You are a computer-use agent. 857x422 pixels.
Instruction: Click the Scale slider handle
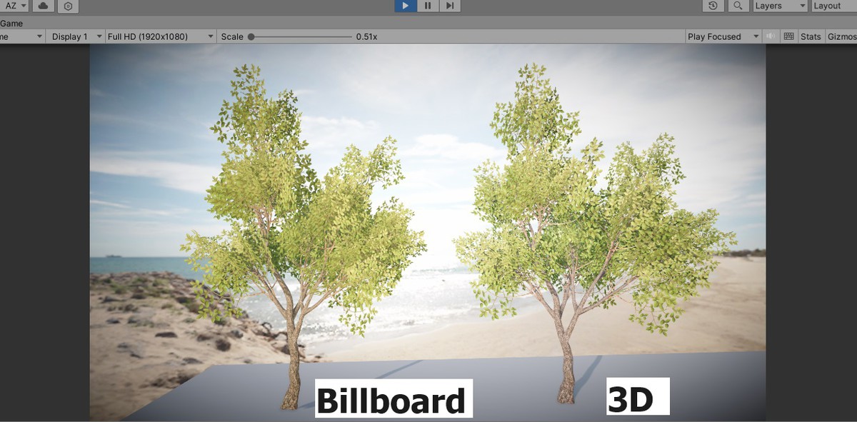tap(251, 36)
